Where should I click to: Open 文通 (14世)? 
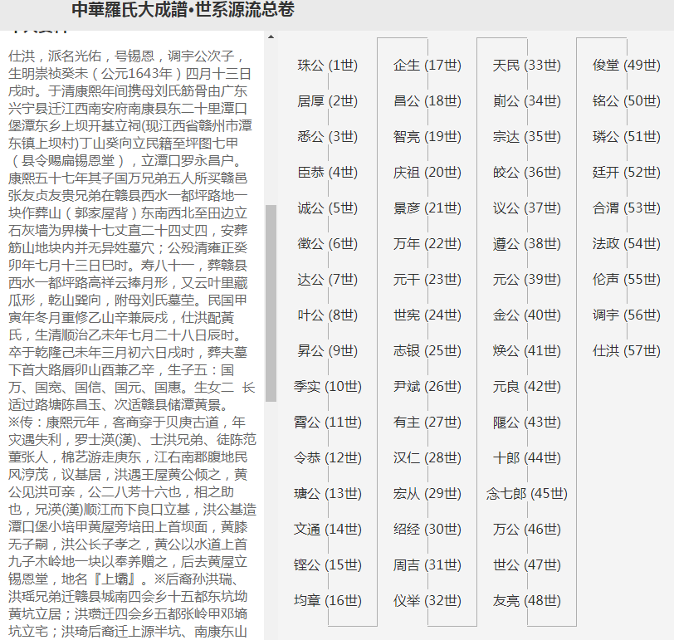pos(328,529)
